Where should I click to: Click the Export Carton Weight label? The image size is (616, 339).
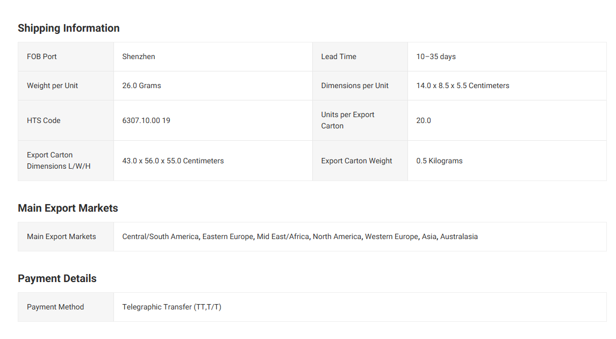coord(356,161)
